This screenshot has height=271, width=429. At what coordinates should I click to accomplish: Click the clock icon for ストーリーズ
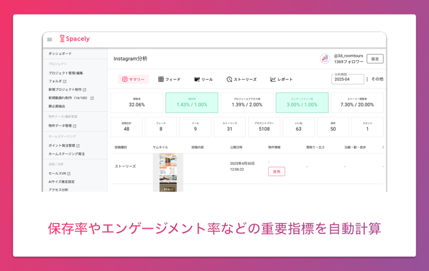[x=230, y=80]
